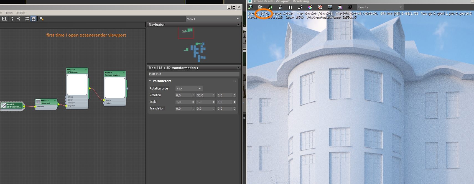Click the Navigator minimap thumbnail
Viewport: 474px width, 184px height.
point(194,45)
